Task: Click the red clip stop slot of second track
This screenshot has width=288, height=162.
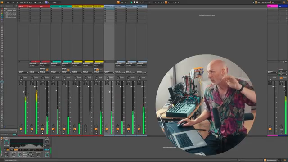Action: (36, 62)
